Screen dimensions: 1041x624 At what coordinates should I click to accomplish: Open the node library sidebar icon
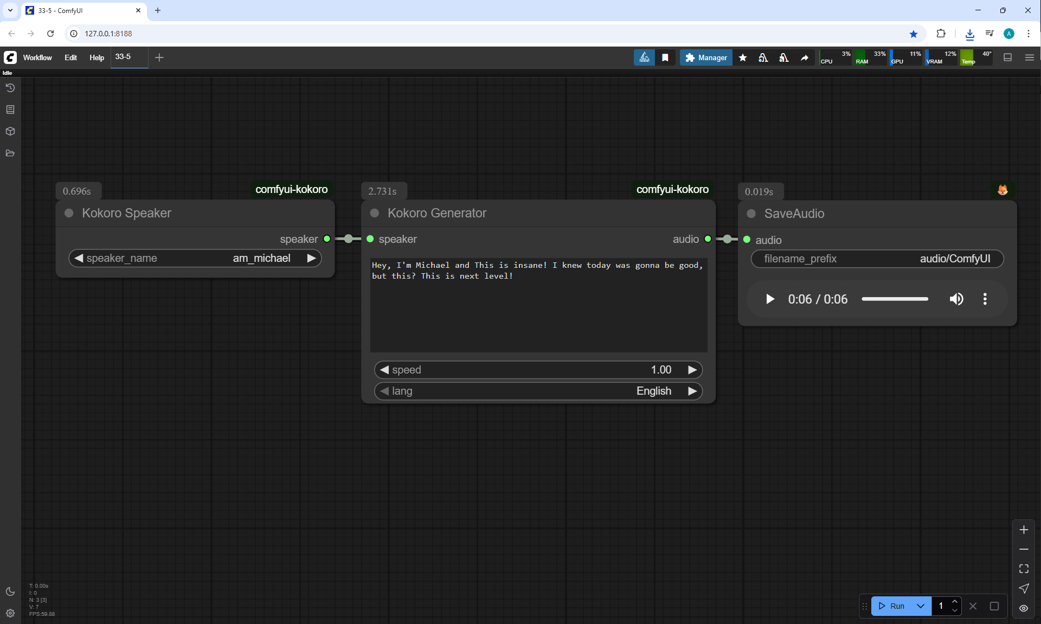pyautogui.click(x=10, y=110)
